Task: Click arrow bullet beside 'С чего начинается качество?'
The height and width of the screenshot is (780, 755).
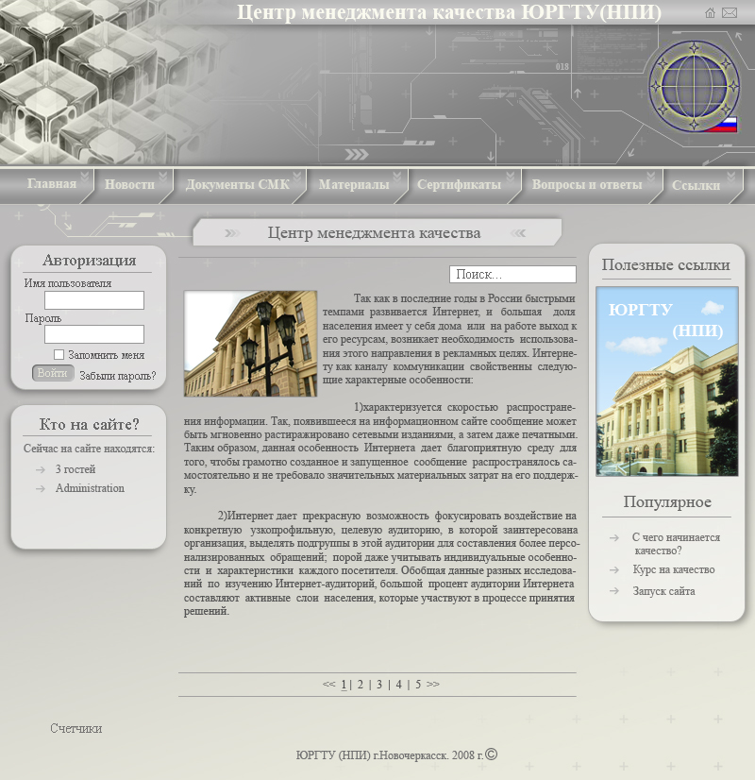Action: pos(614,537)
